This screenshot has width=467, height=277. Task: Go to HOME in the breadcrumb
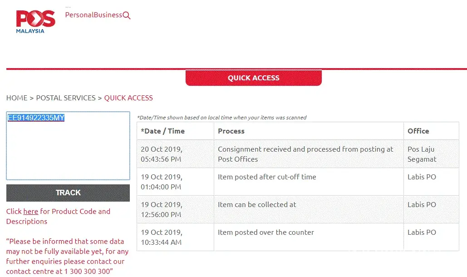coord(17,98)
